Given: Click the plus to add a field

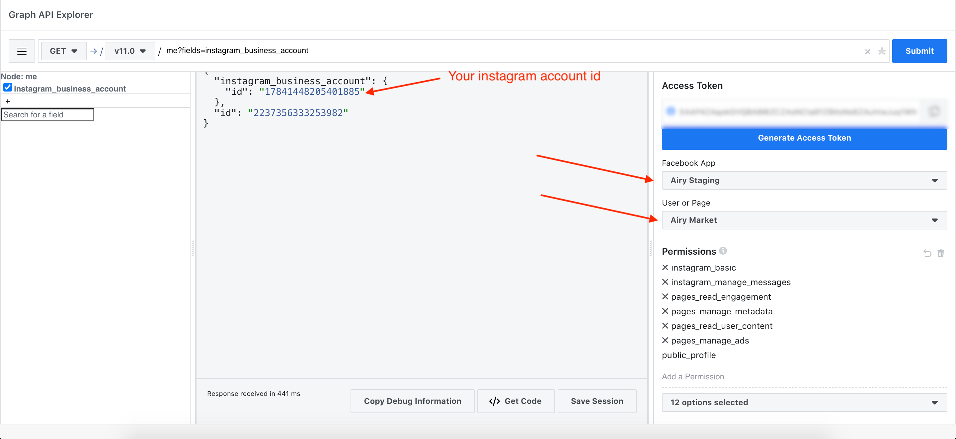Looking at the screenshot, I should [8, 101].
